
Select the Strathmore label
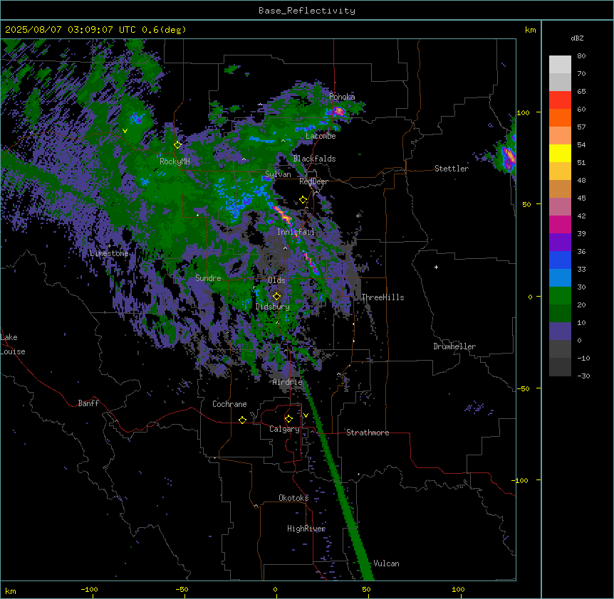[x=368, y=433]
